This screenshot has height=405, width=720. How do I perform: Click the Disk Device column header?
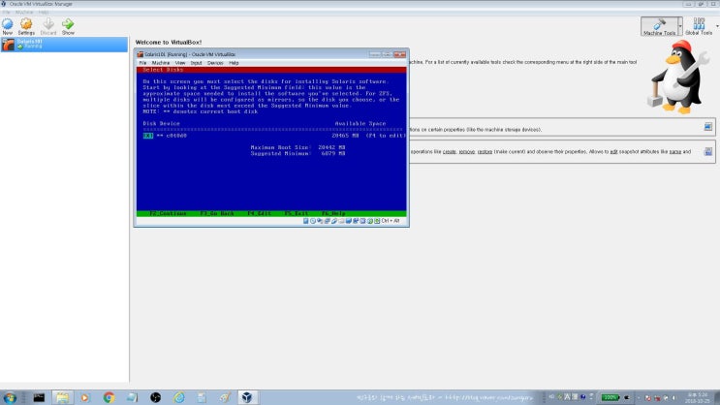click(x=161, y=123)
